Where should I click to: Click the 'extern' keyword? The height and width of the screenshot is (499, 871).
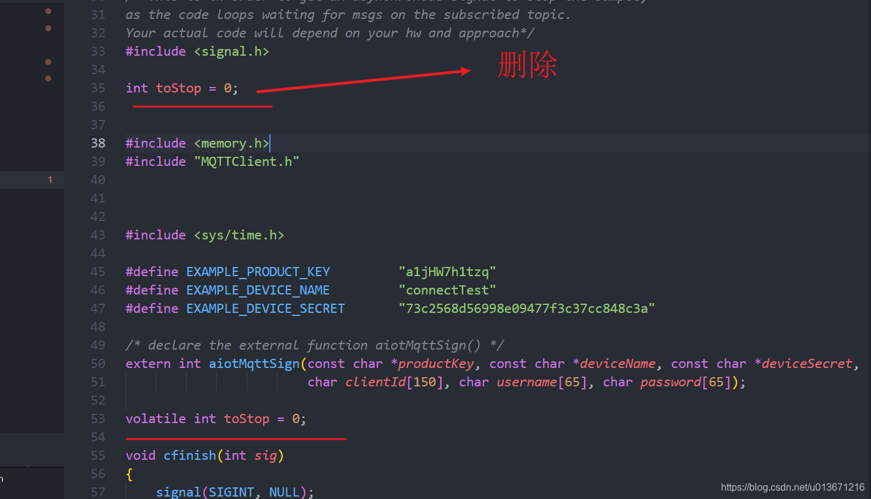coord(148,364)
